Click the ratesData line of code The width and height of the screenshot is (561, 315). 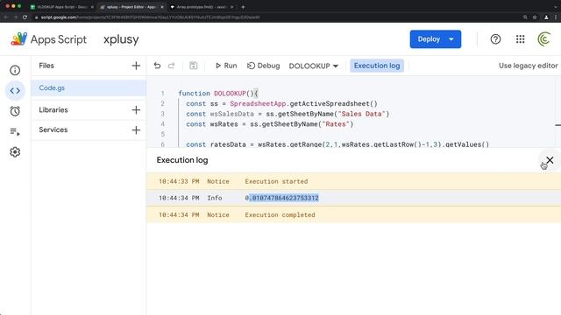tap(337, 144)
